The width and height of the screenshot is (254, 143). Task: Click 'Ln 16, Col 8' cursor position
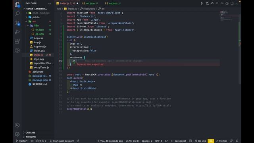coord(132,141)
